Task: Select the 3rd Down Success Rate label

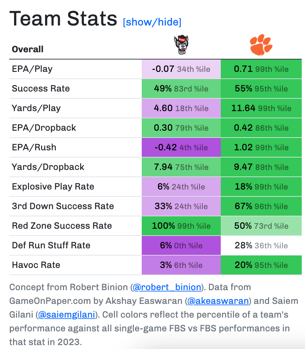Action: tap(63, 206)
